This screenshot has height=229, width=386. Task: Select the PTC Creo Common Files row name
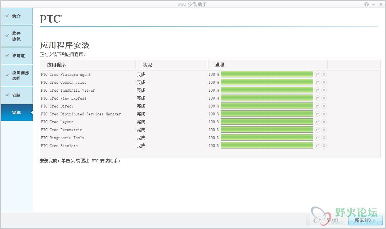63,82
